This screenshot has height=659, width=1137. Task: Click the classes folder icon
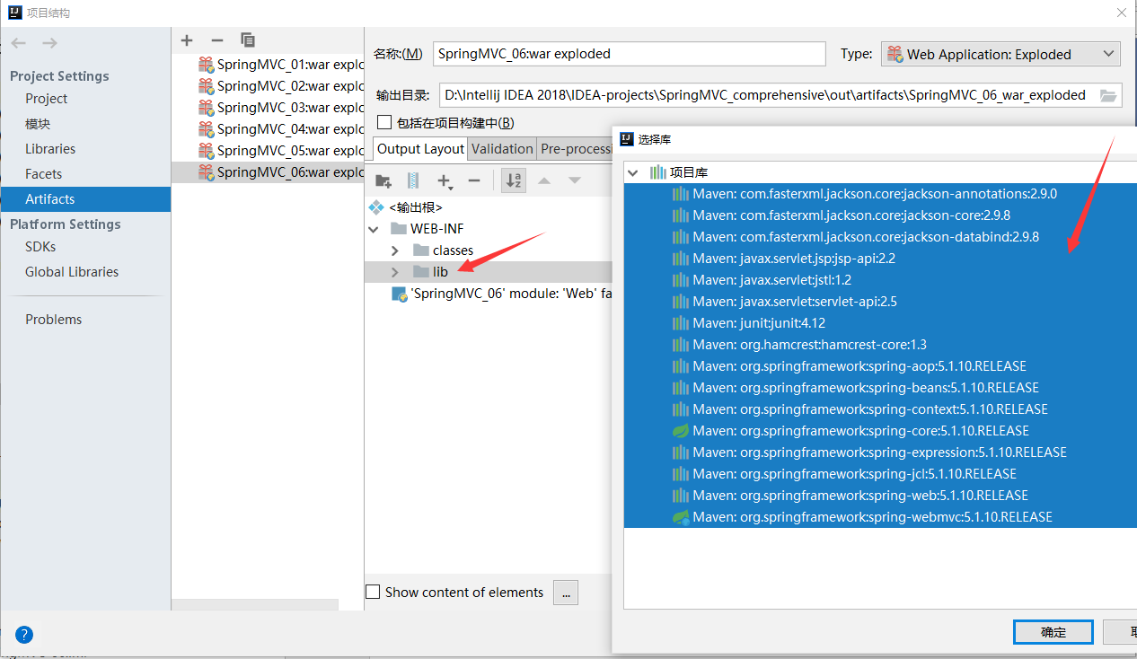tap(420, 250)
